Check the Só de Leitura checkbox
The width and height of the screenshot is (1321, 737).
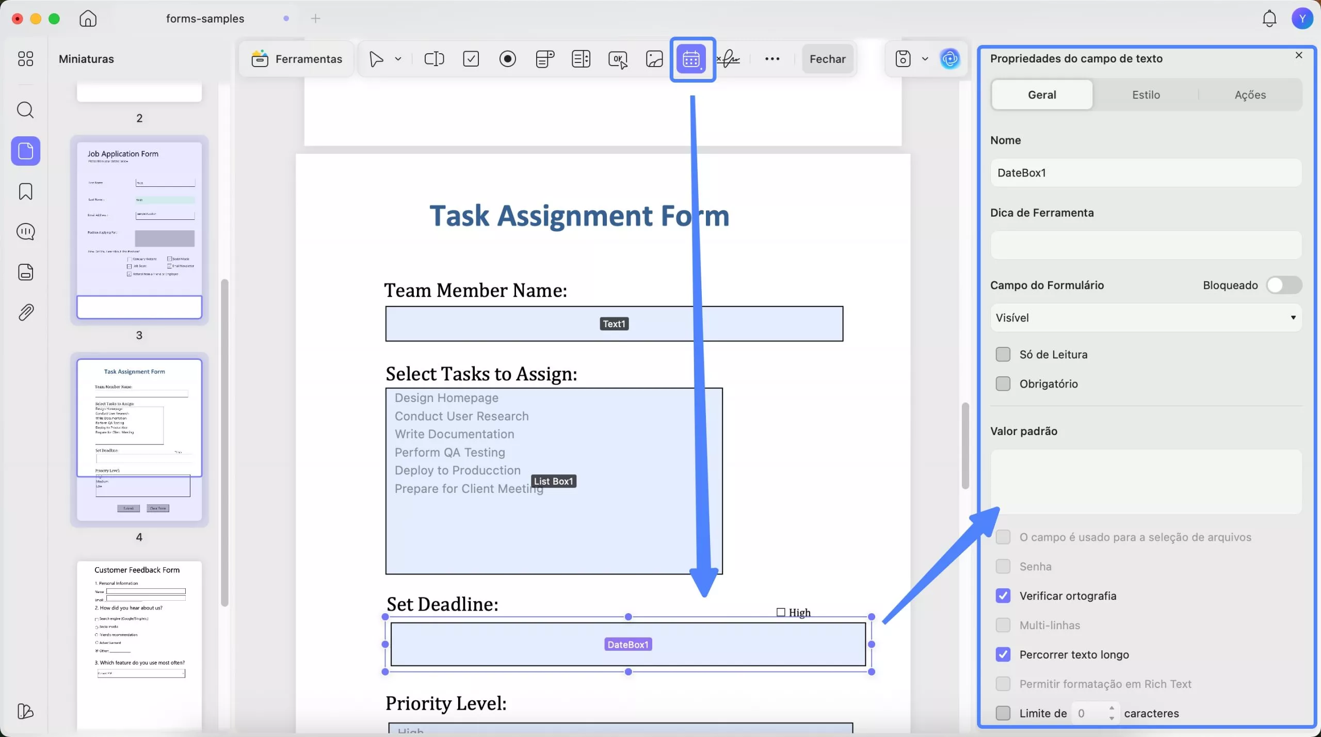[1003, 355]
